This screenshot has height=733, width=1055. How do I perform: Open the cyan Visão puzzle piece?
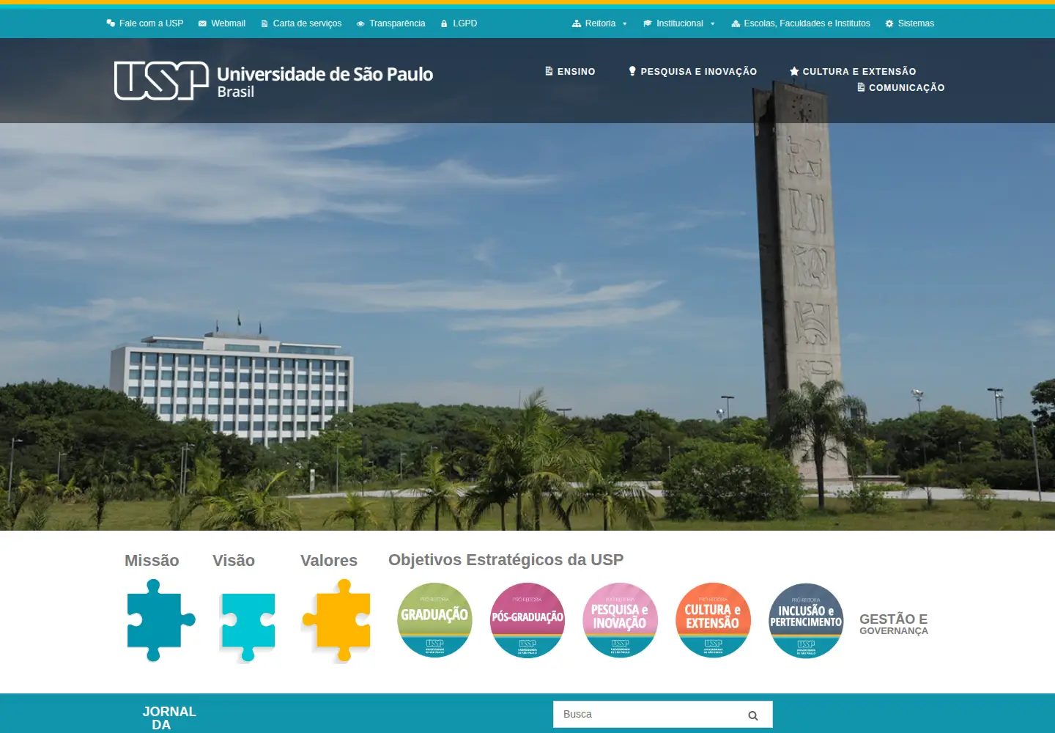(248, 627)
